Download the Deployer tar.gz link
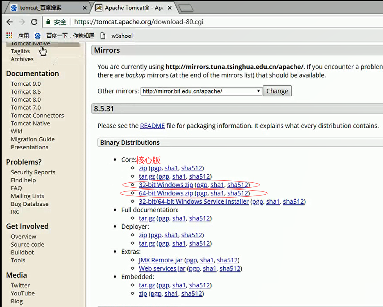This screenshot has width=383, height=307. [x=147, y=243]
